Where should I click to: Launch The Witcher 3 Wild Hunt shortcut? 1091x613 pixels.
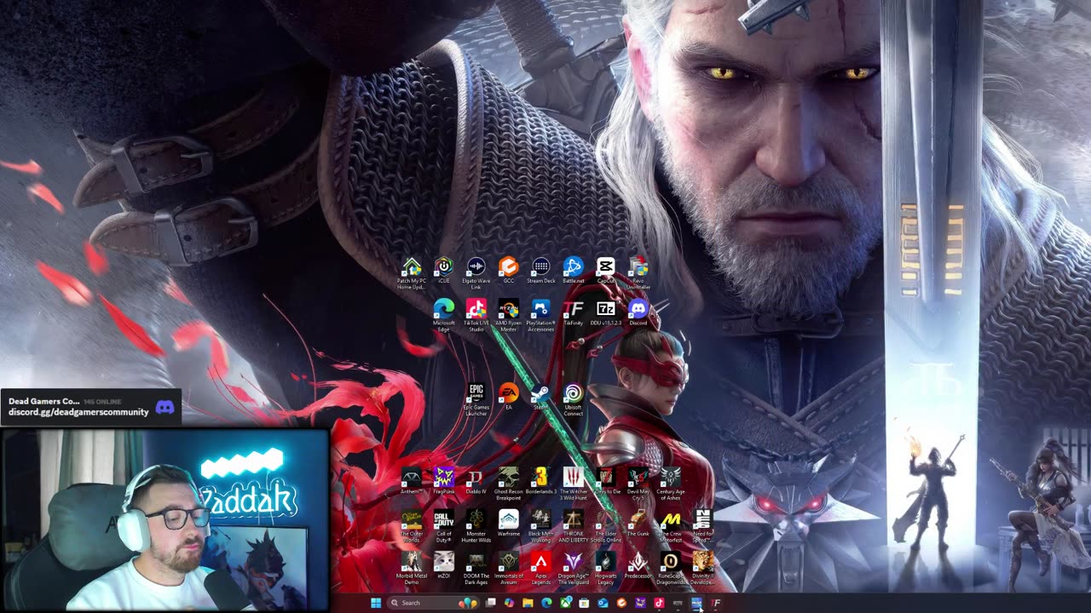click(x=573, y=484)
